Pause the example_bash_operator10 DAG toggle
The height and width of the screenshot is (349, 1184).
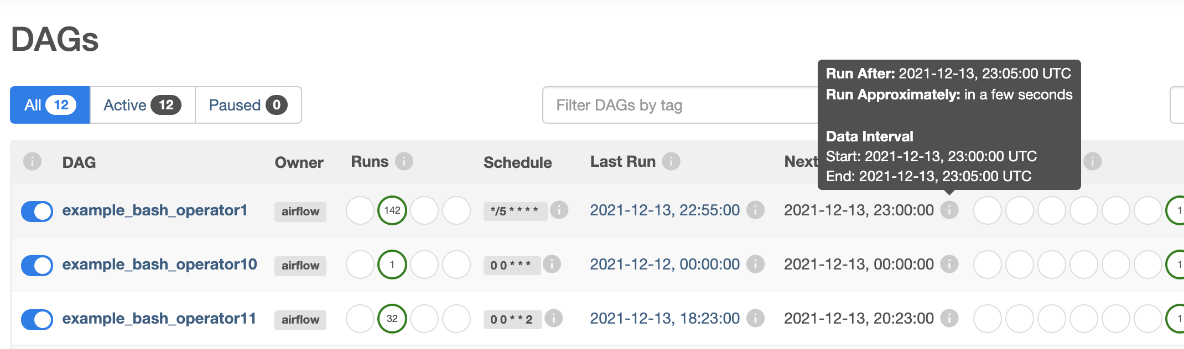(37, 265)
